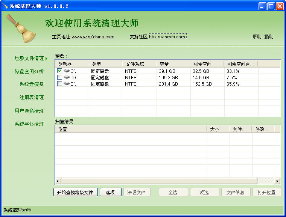The image size is (286, 217).
Task: Open the www.win7china.com homepage link
Action: point(93,37)
